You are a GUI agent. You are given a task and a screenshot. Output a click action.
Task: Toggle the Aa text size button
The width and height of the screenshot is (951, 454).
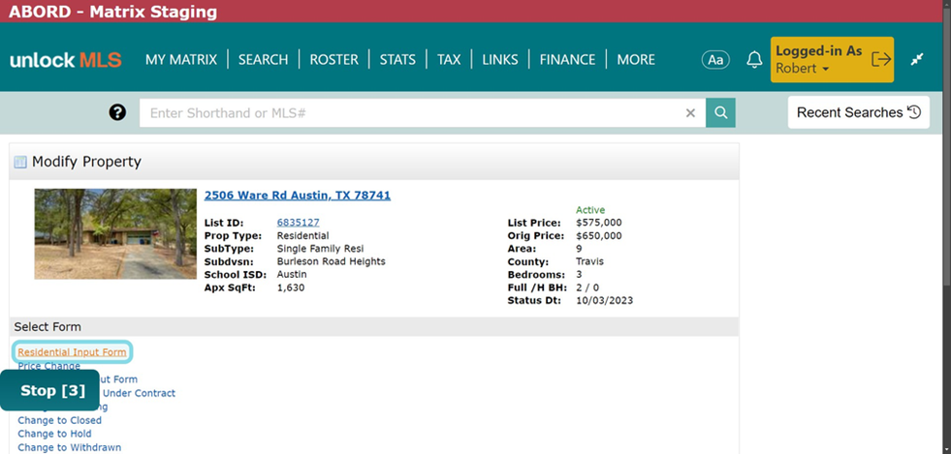[x=715, y=59]
